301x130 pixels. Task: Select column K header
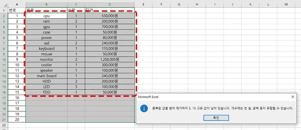pyautogui.click(x=250, y=4)
